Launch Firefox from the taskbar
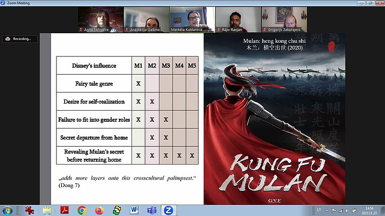 [x=99, y=210]
